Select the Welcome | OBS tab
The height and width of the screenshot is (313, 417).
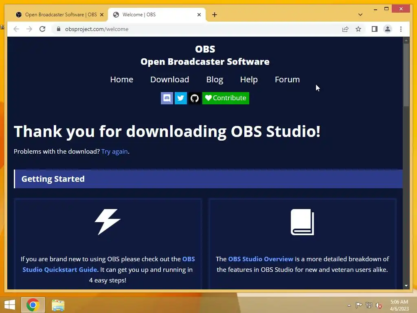(157, 15)
